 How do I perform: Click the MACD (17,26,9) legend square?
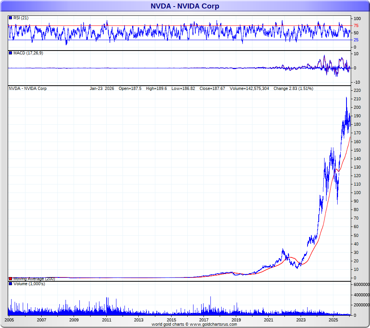click(x=10, y=53)
